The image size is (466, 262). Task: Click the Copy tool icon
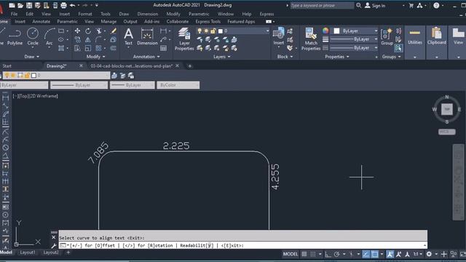pyautogui.click(x=77, y=39)
